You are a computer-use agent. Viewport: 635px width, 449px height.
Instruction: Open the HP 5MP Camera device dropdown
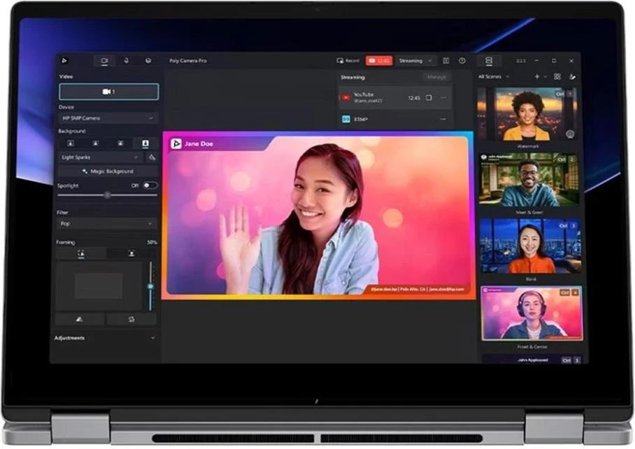click(108, 118)
